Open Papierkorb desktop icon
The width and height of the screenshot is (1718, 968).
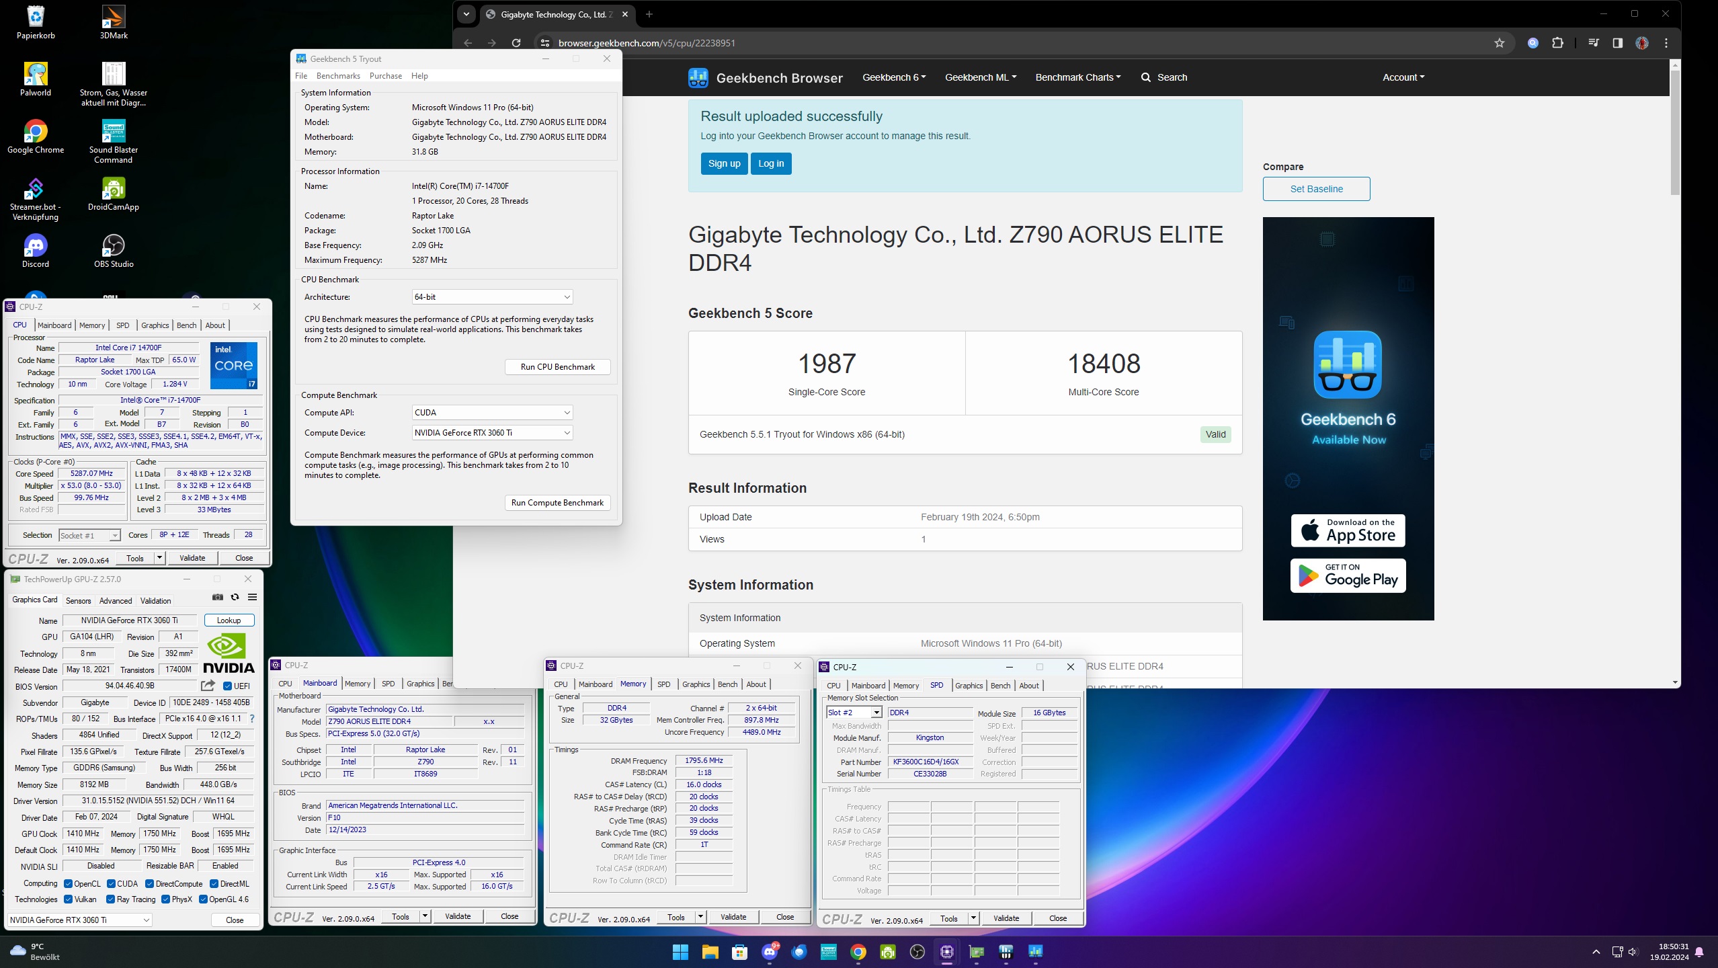click(36, 22)
